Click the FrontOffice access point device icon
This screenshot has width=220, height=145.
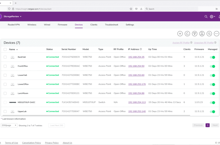coord(12,66)
